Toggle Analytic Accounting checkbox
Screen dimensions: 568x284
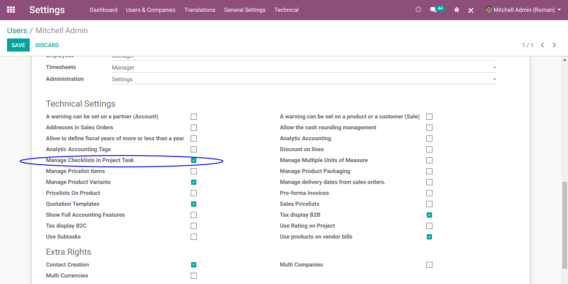[429, 139]
